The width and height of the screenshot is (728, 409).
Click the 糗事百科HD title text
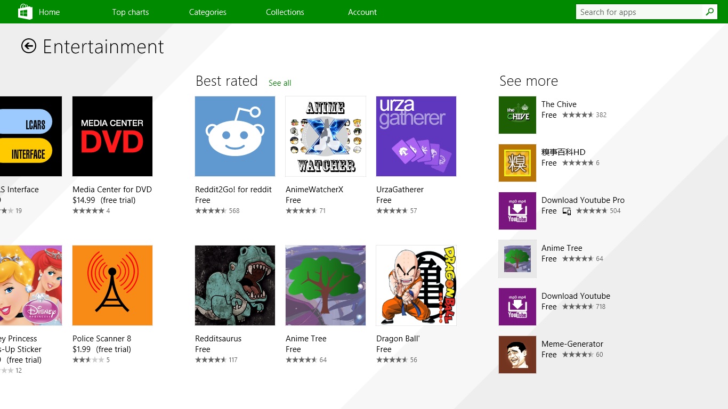pyautogui.click(x=563, y=152)
